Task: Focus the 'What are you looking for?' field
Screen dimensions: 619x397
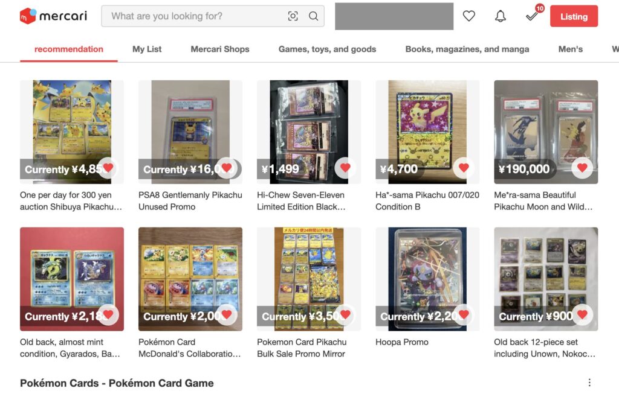Action: [193, 16]
